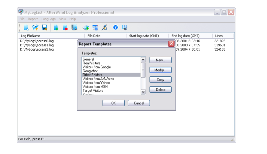Viewport: 267px width, 154px height.
Task: Click the Modify... button
Action: tap(160, 70)
